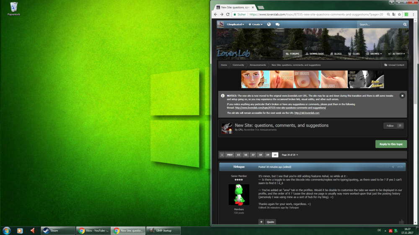
Task: Open Unread Content link
Action: click(394, 65)
